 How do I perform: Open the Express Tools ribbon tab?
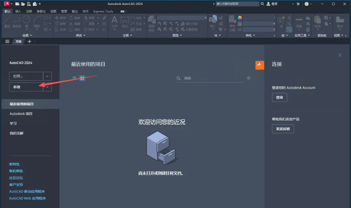point(103,11)
